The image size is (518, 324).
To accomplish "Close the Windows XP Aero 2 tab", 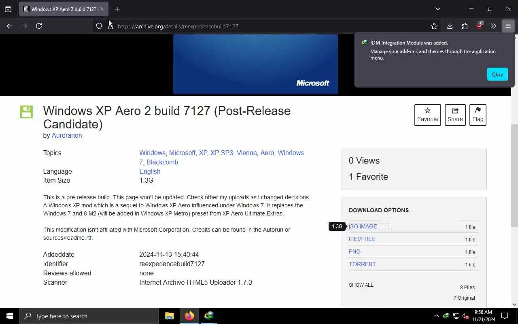I will 101,9.
